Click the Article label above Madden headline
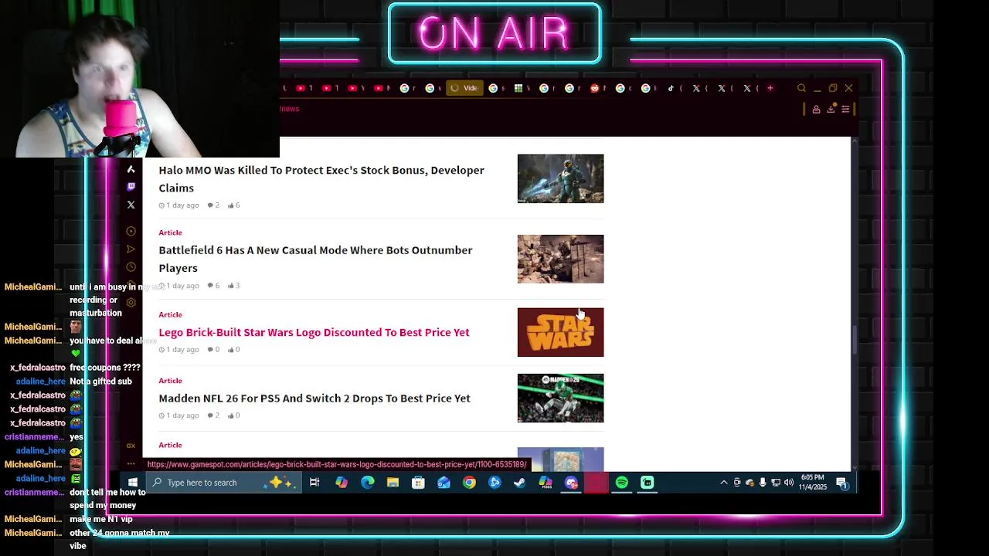Image resolution: width=989 pixels, height=556 pixels. pyautogui.click(x=170, y=381)
